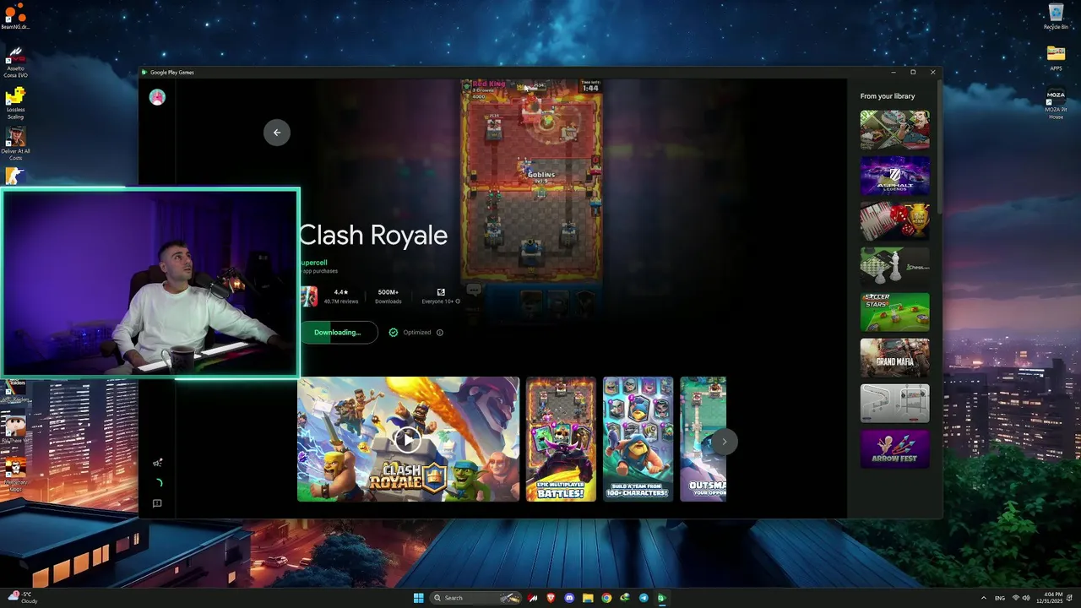Open the Deliver At All Costs shortcut

[x=15, y=144]
